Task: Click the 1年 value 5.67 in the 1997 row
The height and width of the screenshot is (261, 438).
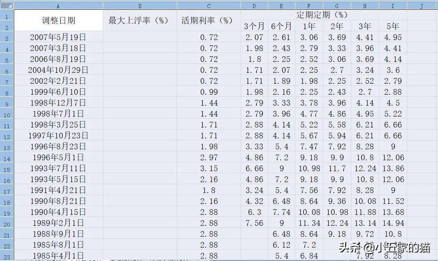Action: tap(309, 135)
